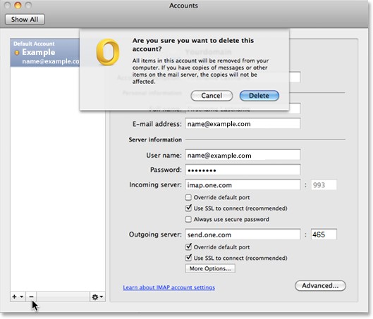This screenshot has width=373, height=319.
Task: Open More Options for outgoing server
Action: [x=210, y=268]
